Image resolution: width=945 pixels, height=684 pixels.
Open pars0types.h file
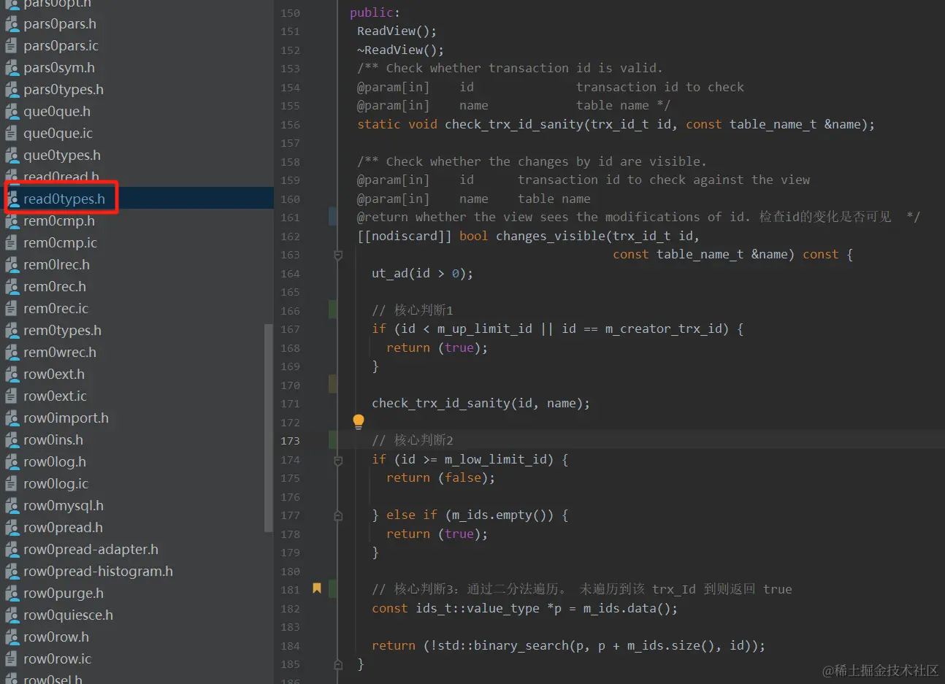point(63,90)
